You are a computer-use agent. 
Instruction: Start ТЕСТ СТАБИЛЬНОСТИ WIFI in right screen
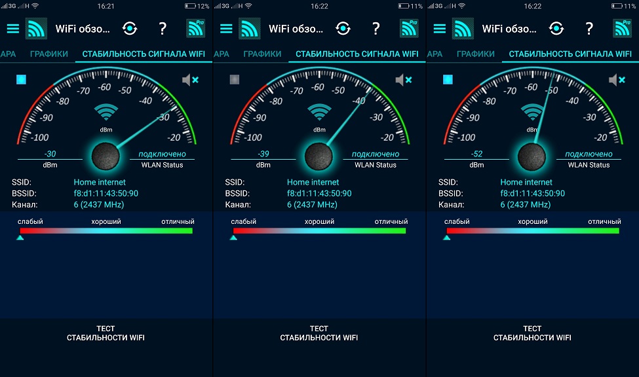click(532, 333)
